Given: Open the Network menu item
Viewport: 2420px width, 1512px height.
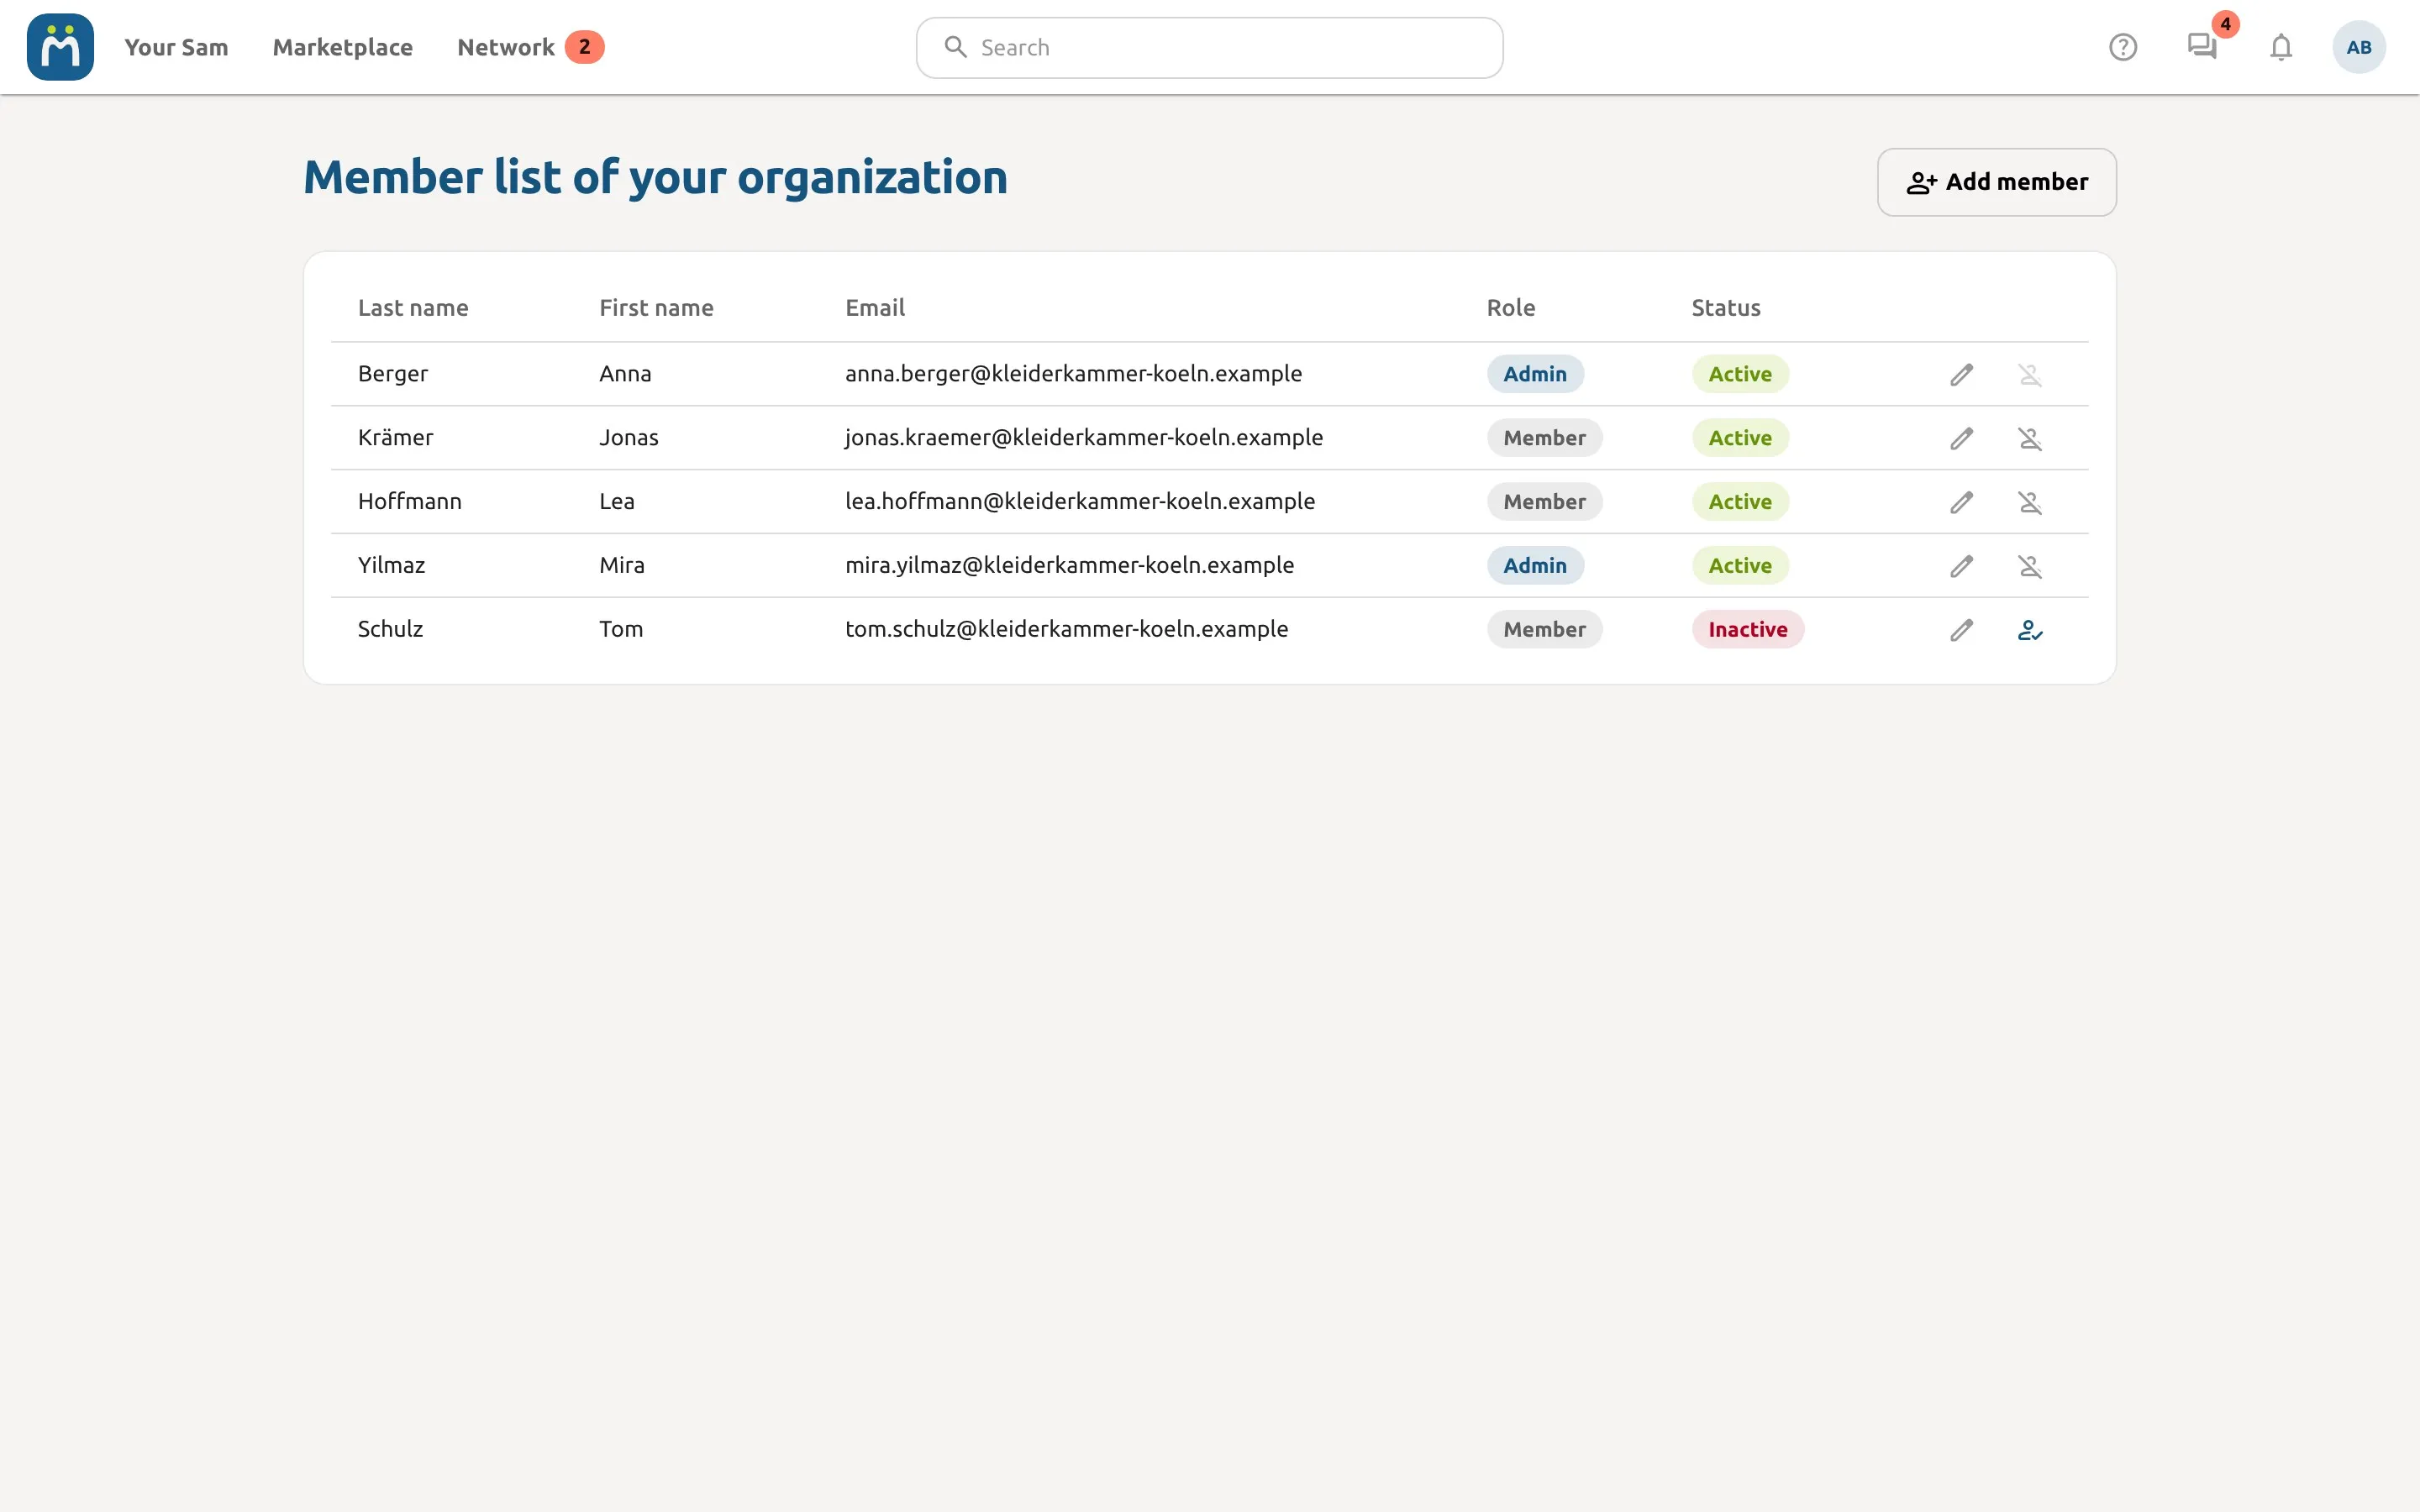Looking at the screenshot, I should click(506, 47).
